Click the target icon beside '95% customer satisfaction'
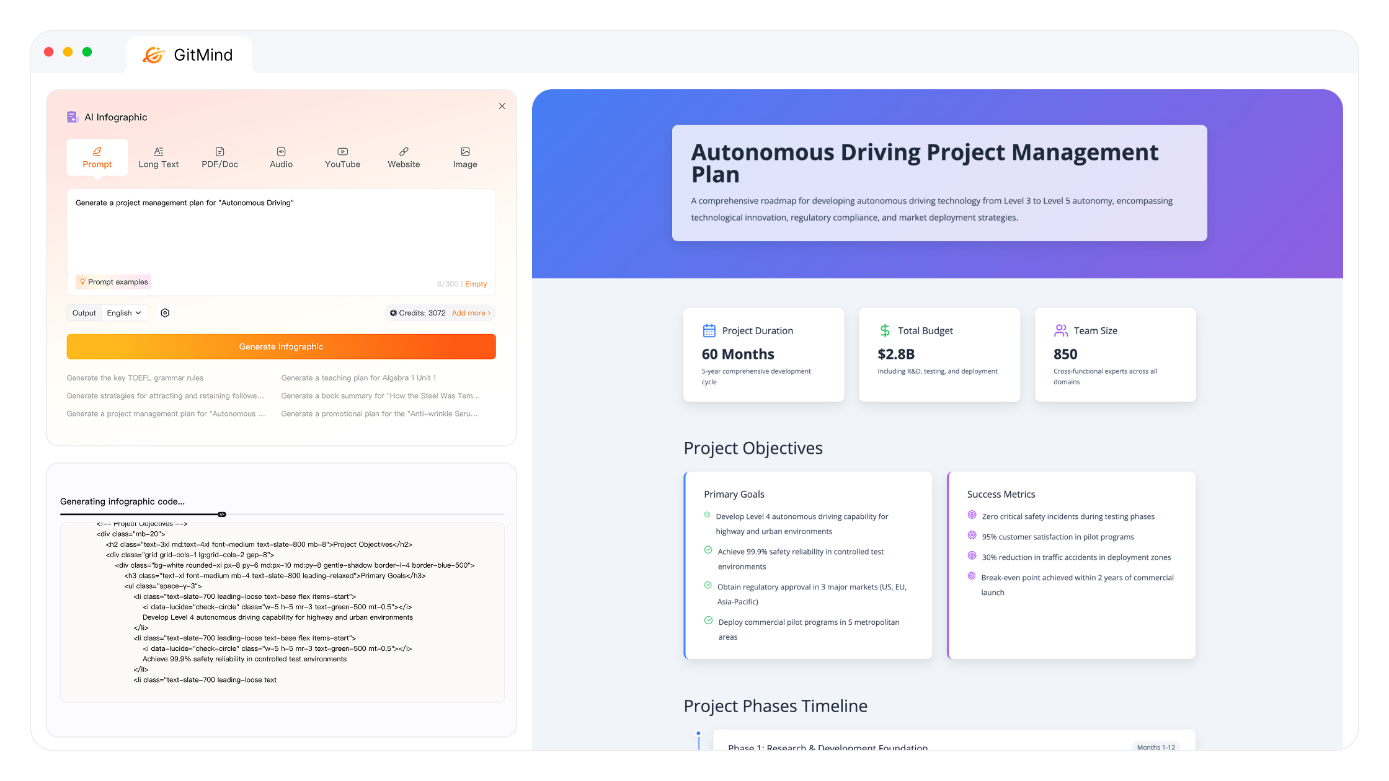The image size is (1389, 781). [x=972, y=536]
